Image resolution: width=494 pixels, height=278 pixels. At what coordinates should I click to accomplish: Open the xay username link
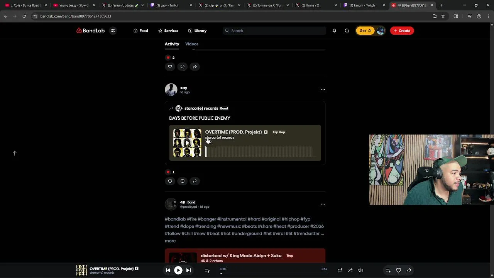pos(183,88)
